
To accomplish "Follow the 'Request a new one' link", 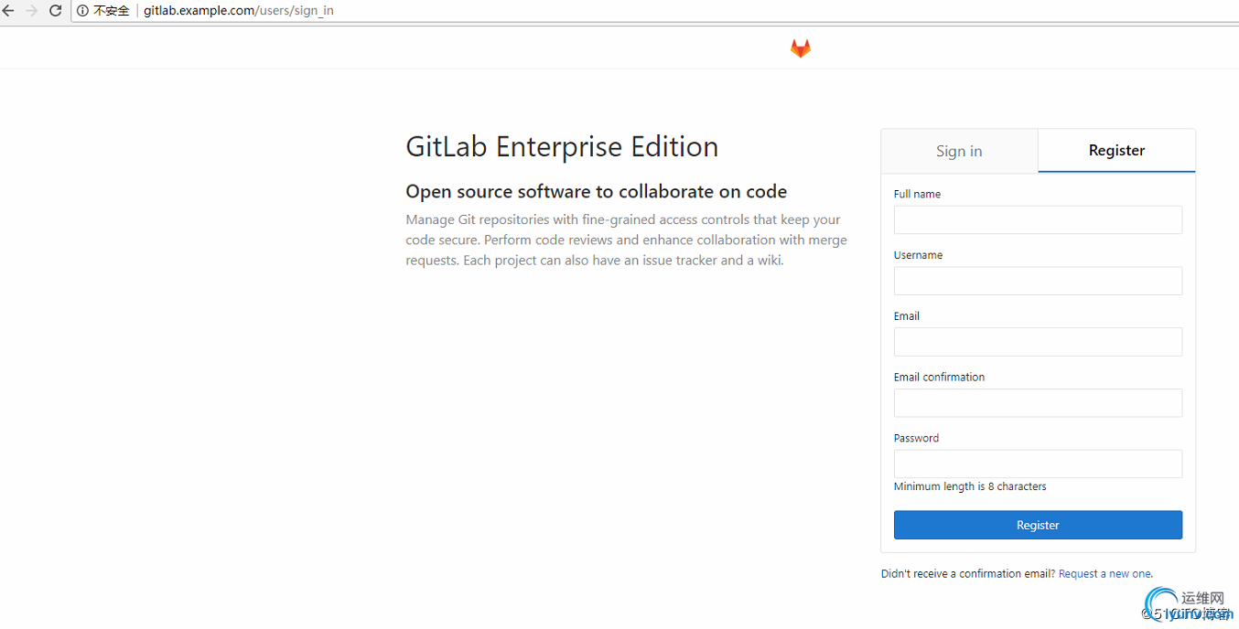I will (1104, 574).
